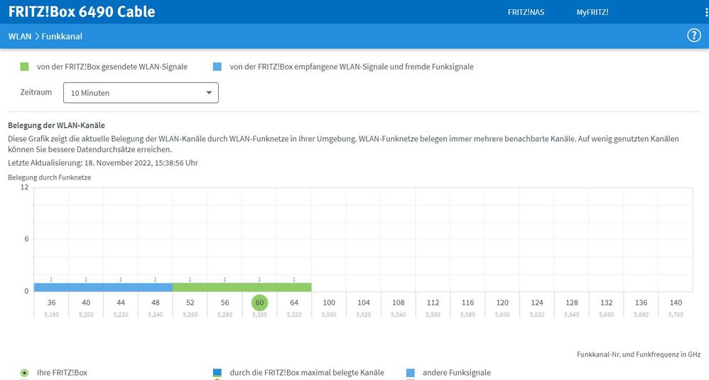Click the green sent WLAN signals legend square

24,67
